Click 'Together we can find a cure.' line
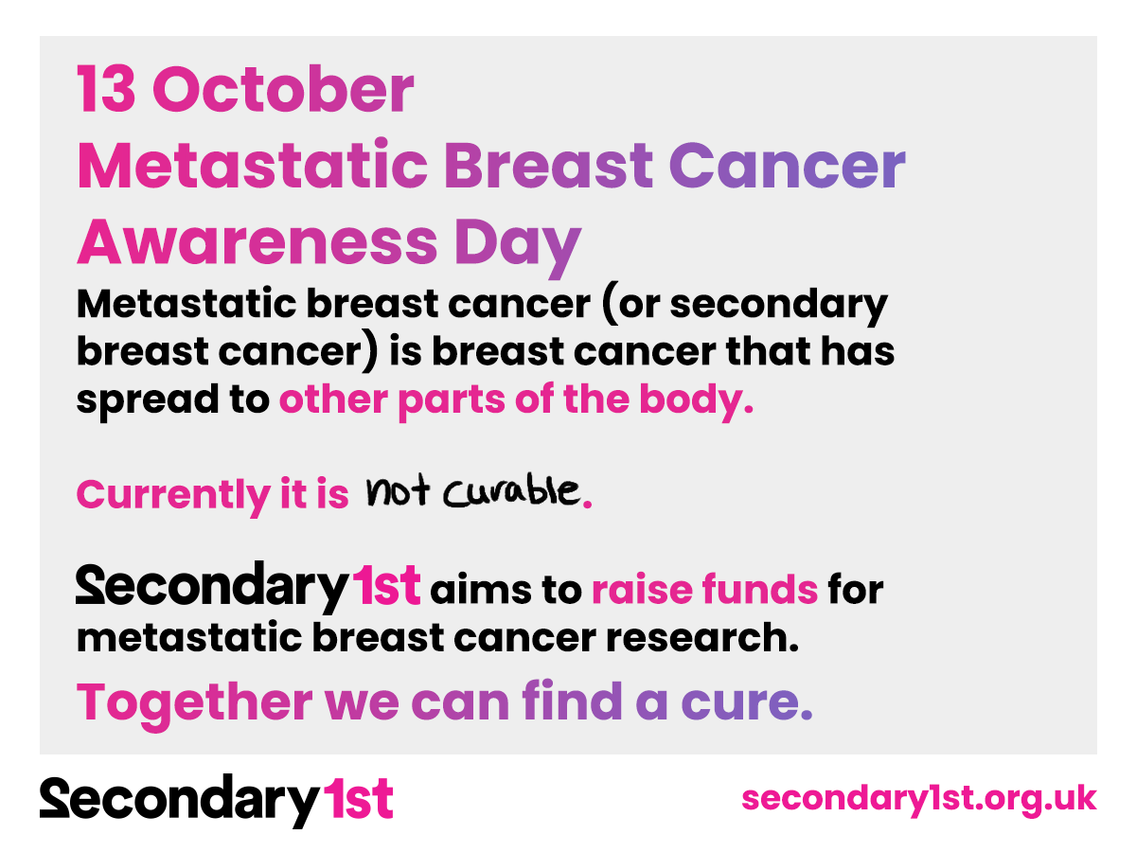This screenshot has height=852, width=1136. [445, 701]
